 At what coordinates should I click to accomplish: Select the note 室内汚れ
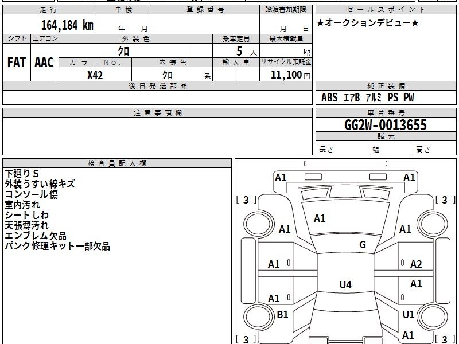(22, 205)
